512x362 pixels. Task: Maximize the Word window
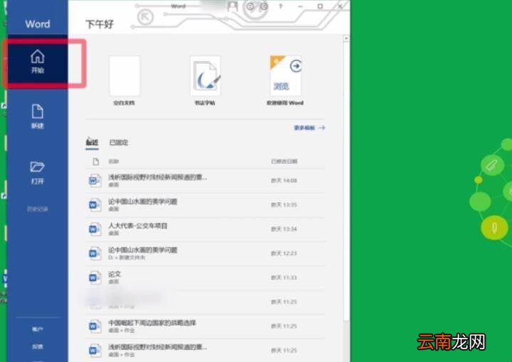pos(320,6)
